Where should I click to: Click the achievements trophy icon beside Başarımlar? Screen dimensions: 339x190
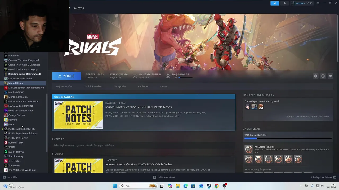(x=168, y=76)
